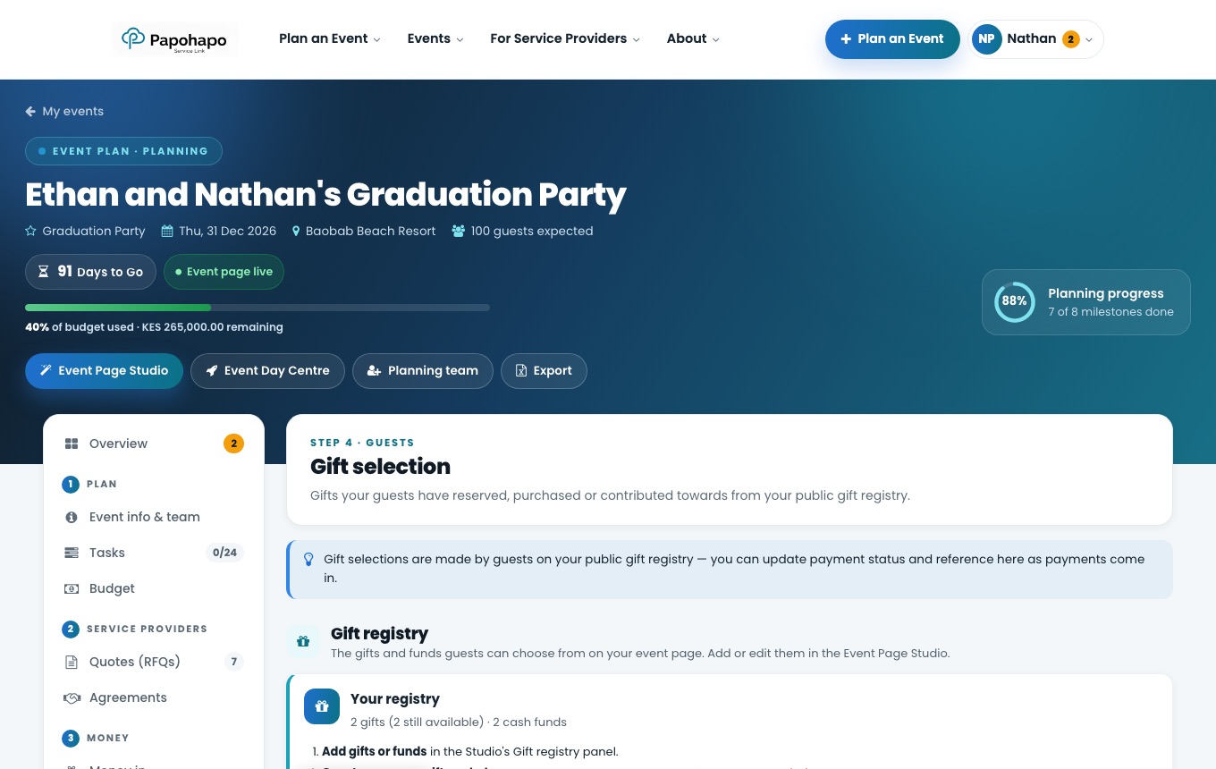1216x769 pixels.
Task: Click the blue Plan an Event button
Action: pyautogui.click(x=892, y=39)
